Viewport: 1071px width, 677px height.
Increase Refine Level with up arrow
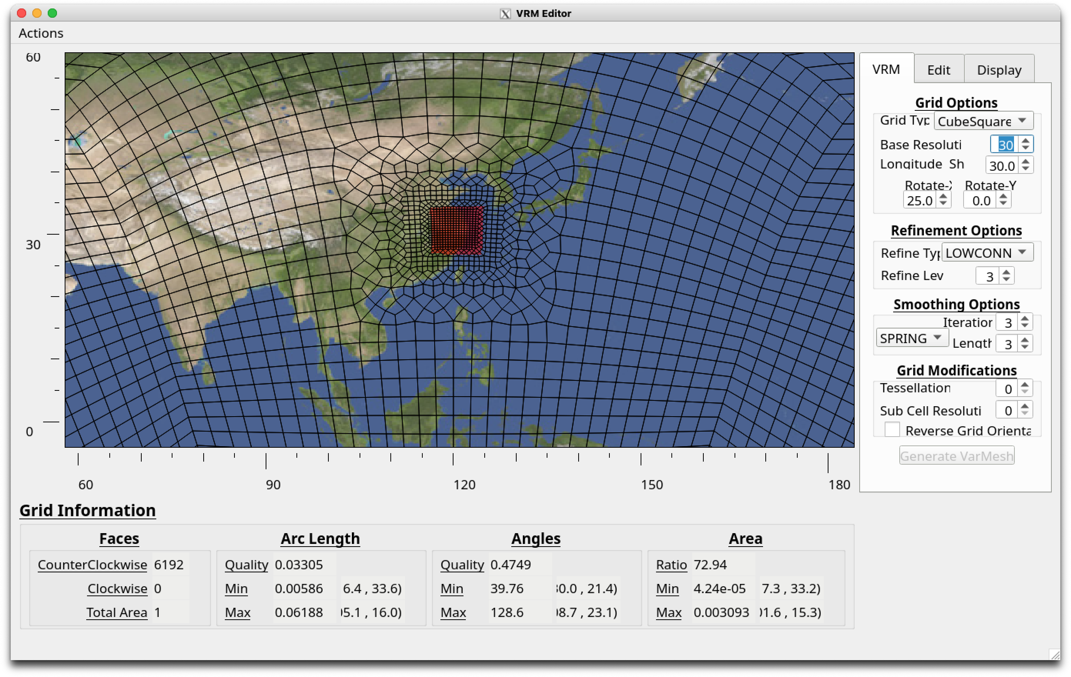point(1006,272)
